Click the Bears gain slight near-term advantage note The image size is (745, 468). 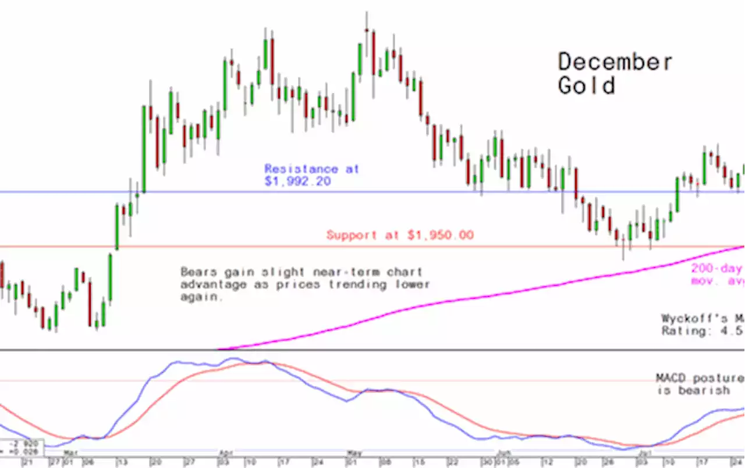coord(306,284)
